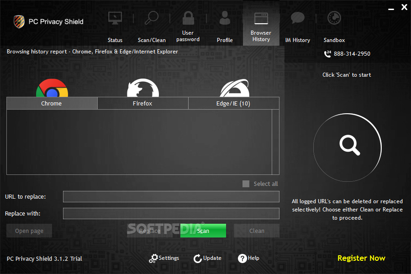Viewport: 411px width, 274px height.
Task: Click the PC Privacy Shield logo
Action: point(19,21)
